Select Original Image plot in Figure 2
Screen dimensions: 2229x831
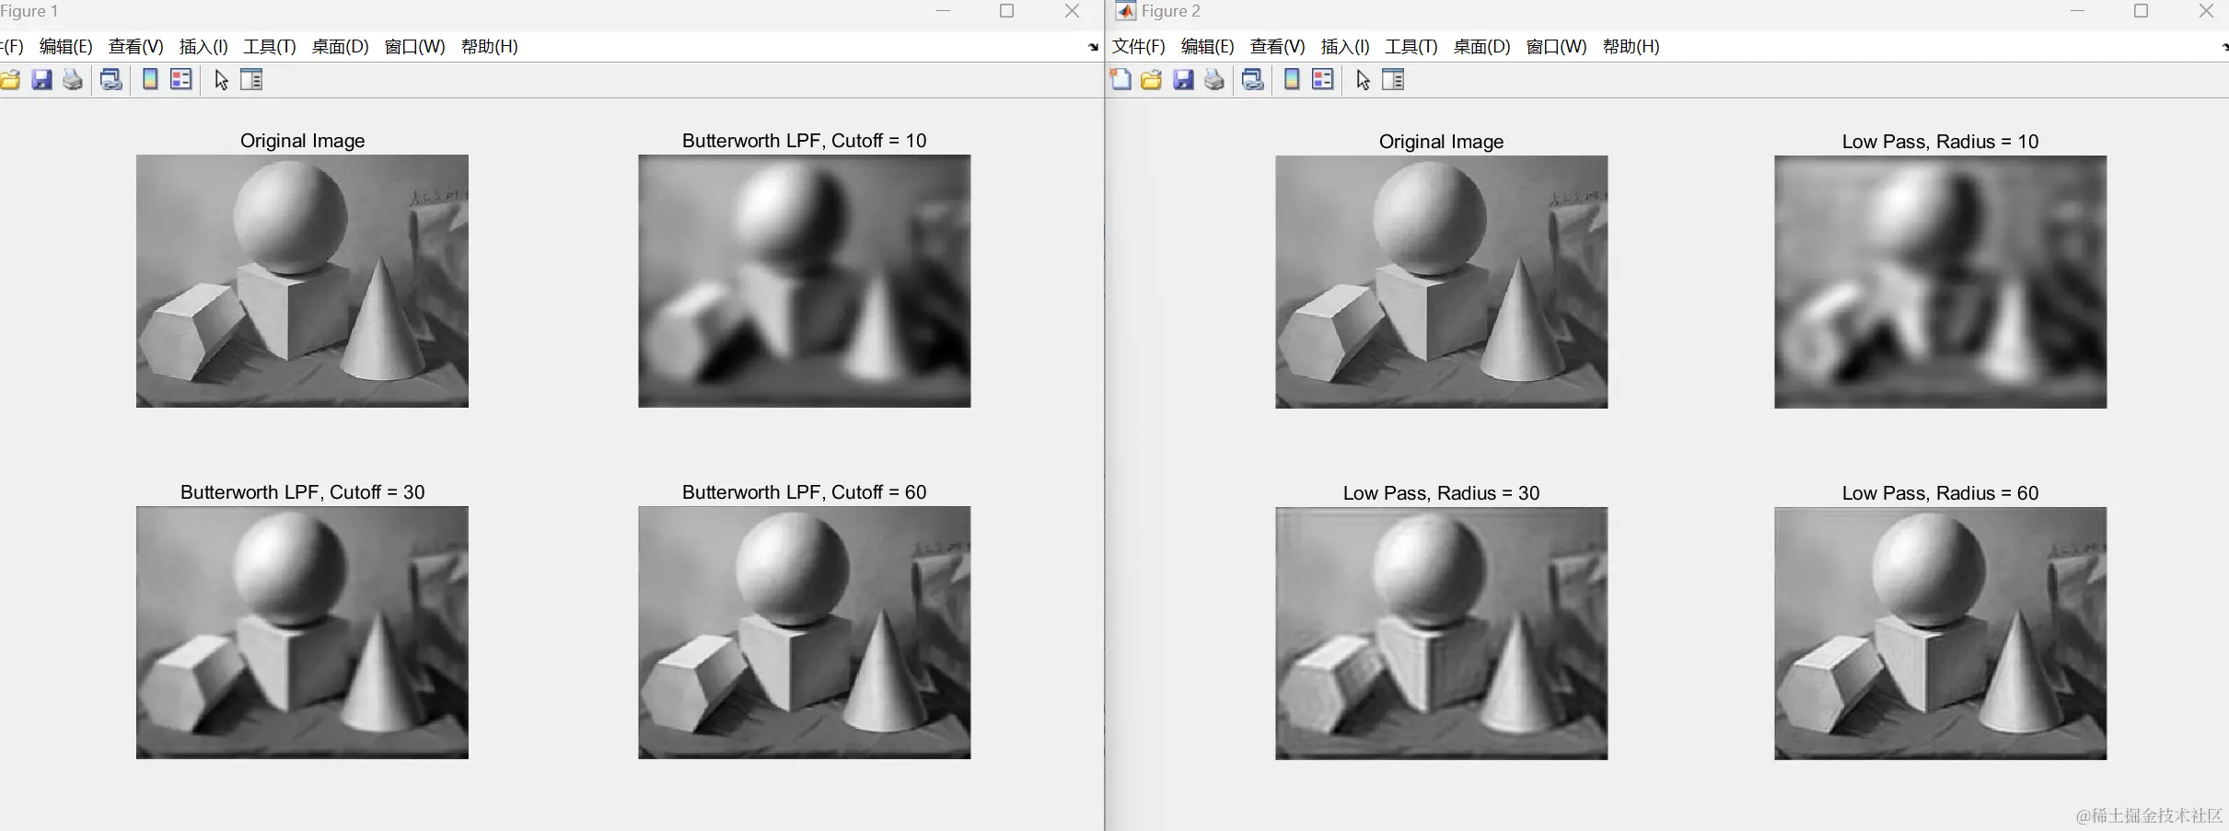tap(1442, 282)
